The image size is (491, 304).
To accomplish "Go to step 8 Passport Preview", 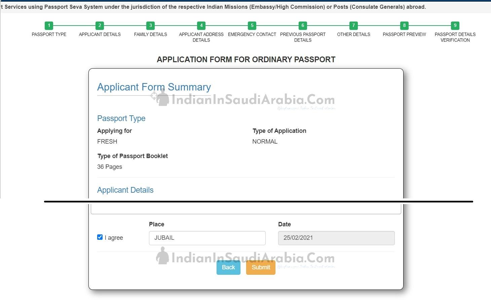I will click(404, 26).
